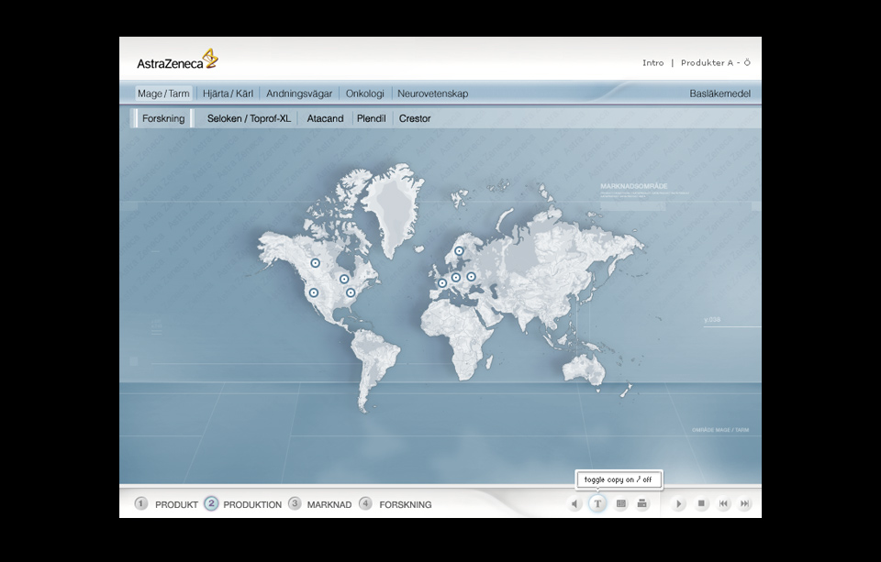Viewport: 881px width, 562px height.
Task: Open the Basläkemedel section
Action: tap(719, 94)
